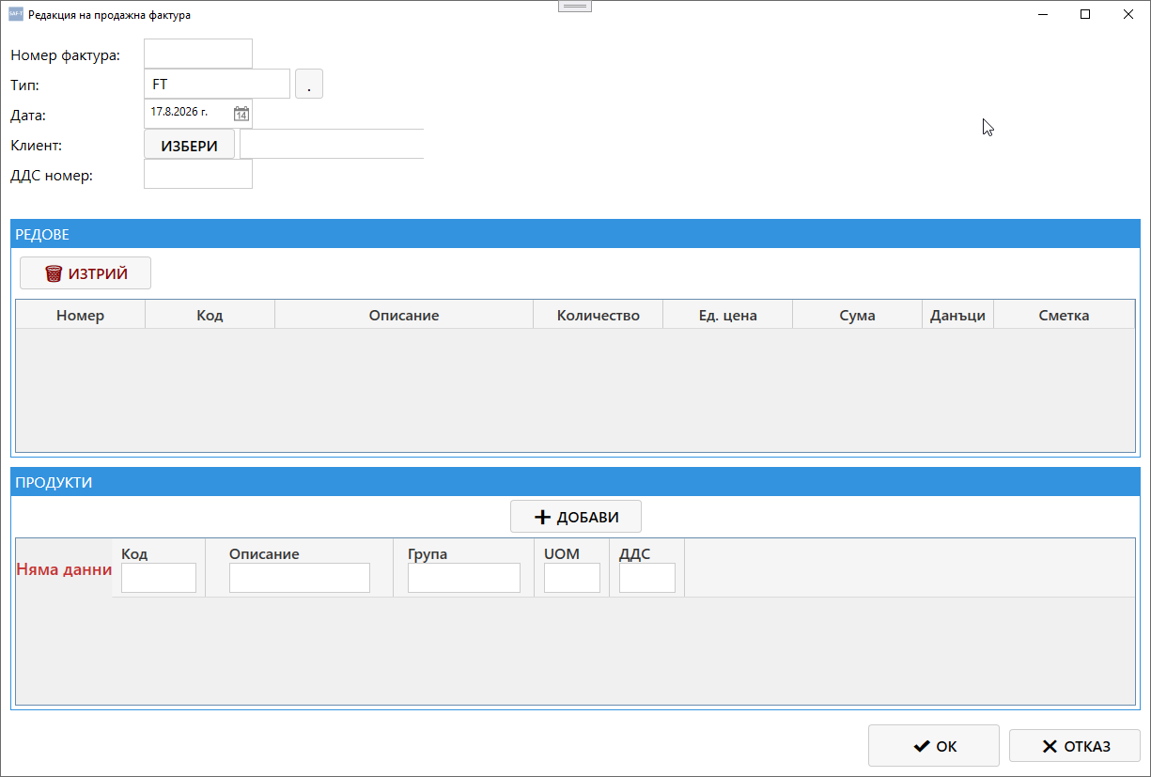This screenshot has width=1151, height=777.
Task: Sort rows by the Сметка column header
Action: pos(1065,315)
